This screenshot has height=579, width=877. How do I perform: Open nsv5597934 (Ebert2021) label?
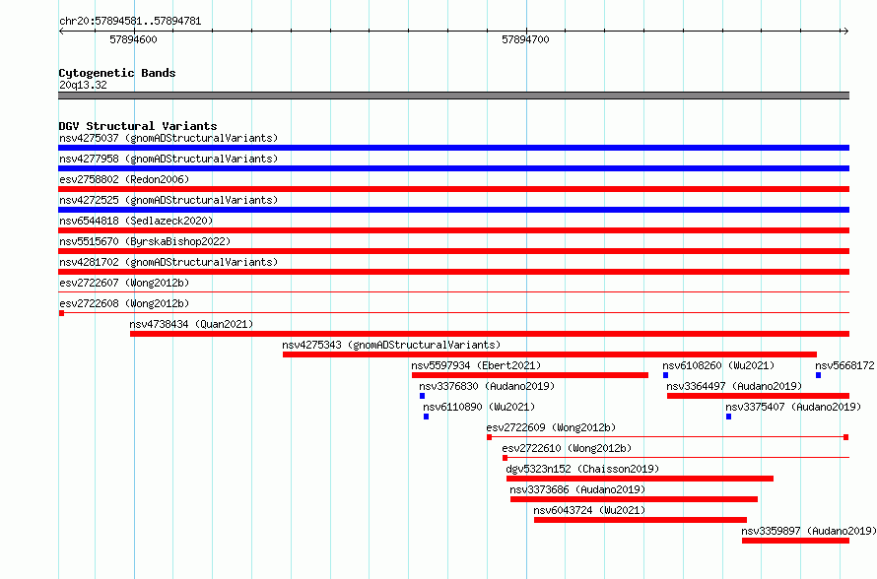pos(476,365)
